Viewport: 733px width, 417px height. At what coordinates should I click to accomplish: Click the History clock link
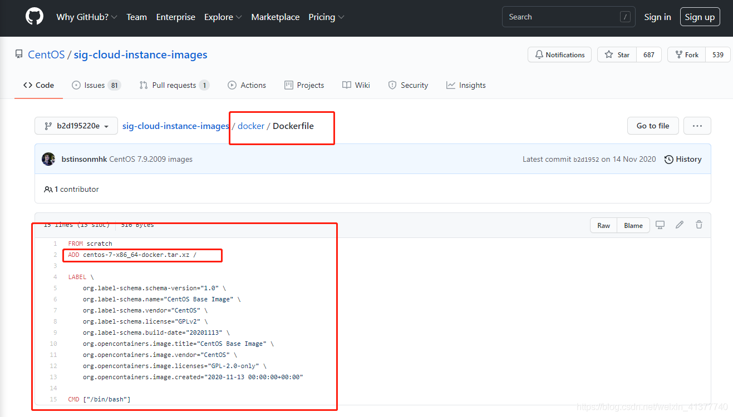pyautogui.click(x=683, y=159)
